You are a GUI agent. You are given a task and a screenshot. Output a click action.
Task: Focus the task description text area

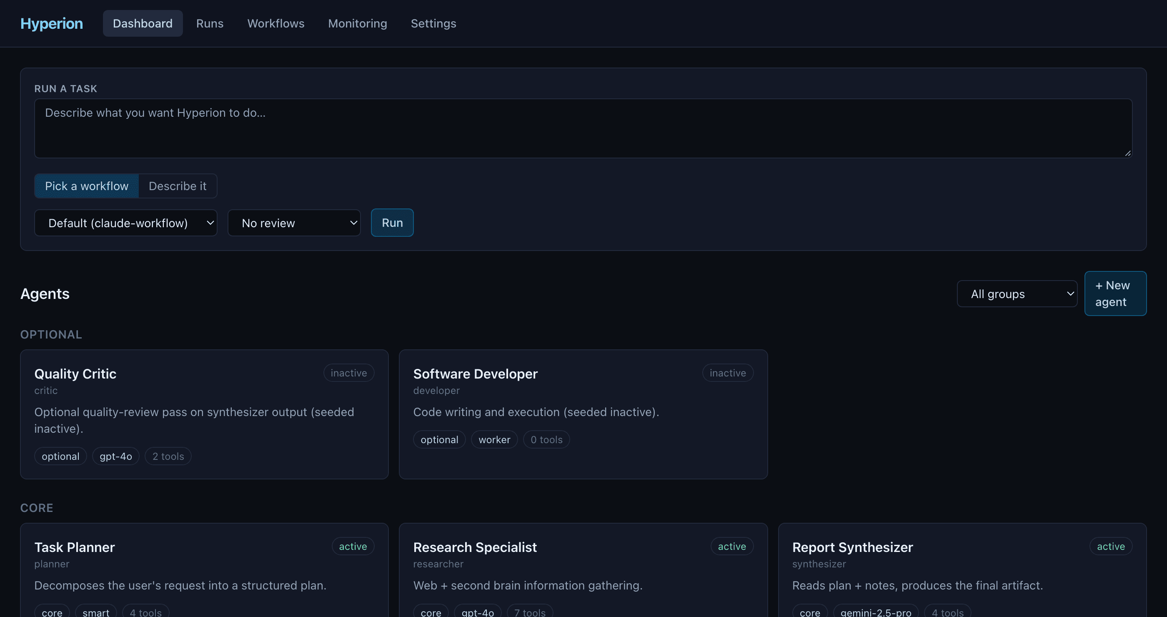[583, 129]
